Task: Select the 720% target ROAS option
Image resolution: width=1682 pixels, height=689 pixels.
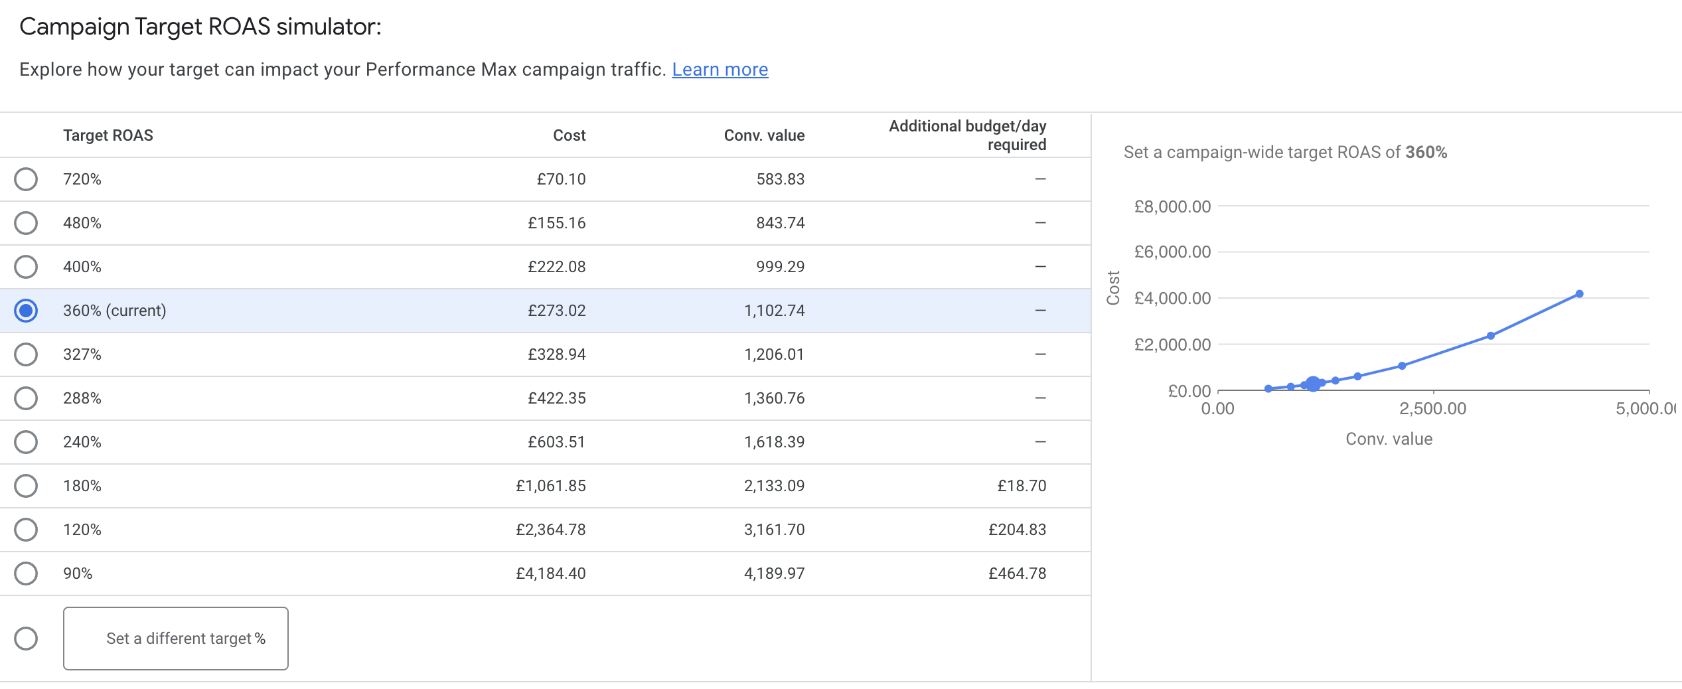Action: (26, 179)
